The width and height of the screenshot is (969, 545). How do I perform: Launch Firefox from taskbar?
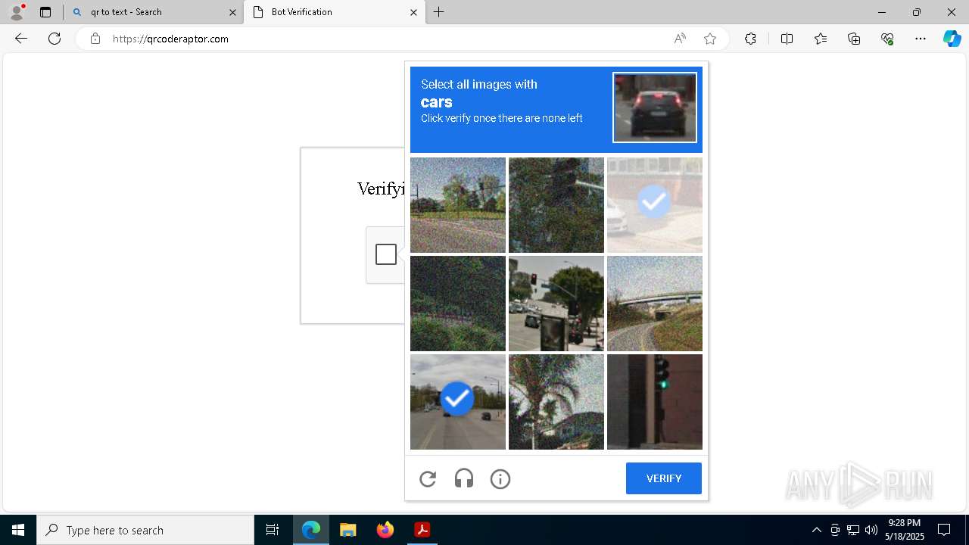[x=385, y=530]
